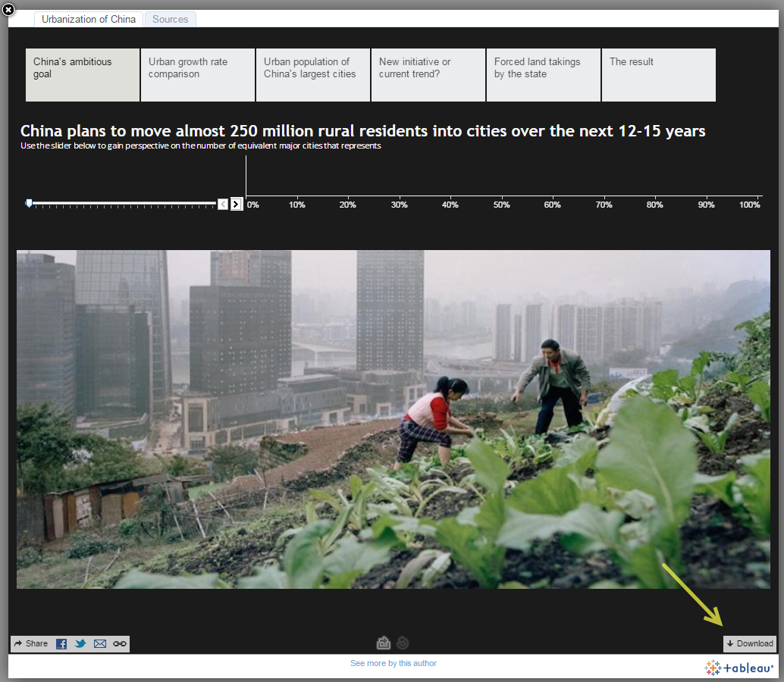784x682 pixels.
Task: Click the 0% axis label
Action: pyautogui.click(x=253, y=205)
